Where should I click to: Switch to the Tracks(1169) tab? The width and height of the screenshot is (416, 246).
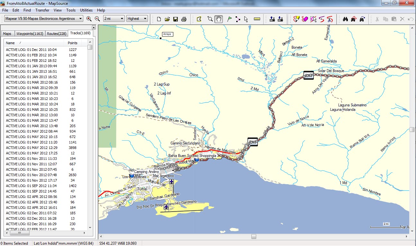[x=80, y=33]
